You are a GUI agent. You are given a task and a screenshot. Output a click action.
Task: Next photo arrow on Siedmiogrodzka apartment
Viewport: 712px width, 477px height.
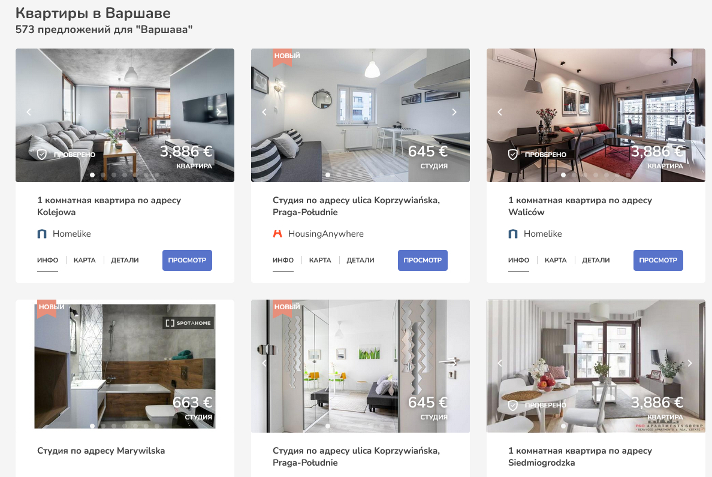690,363
